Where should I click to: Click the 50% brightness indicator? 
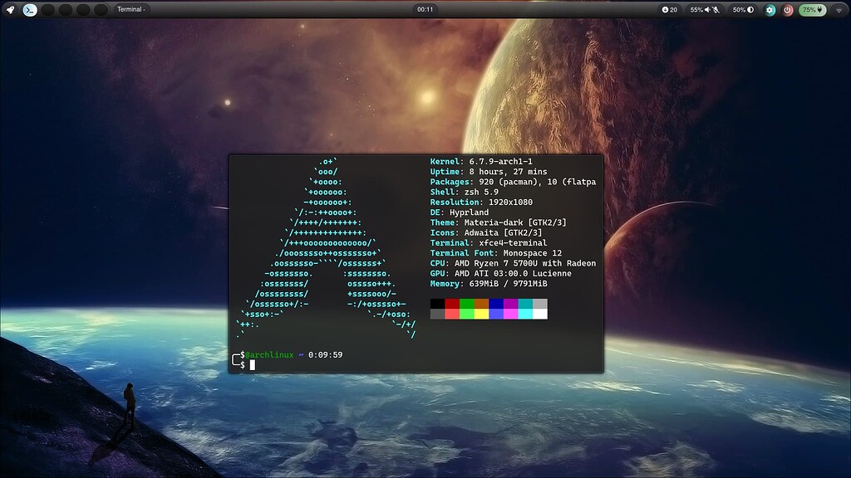click(x=743, y=10)
